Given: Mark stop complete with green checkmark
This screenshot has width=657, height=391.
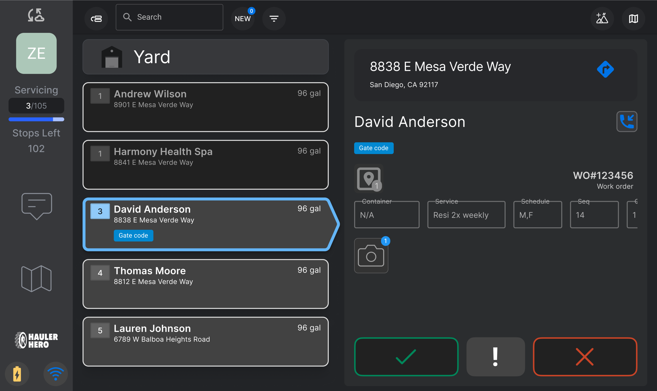Looking at the screenshot, I should (406, 357).
